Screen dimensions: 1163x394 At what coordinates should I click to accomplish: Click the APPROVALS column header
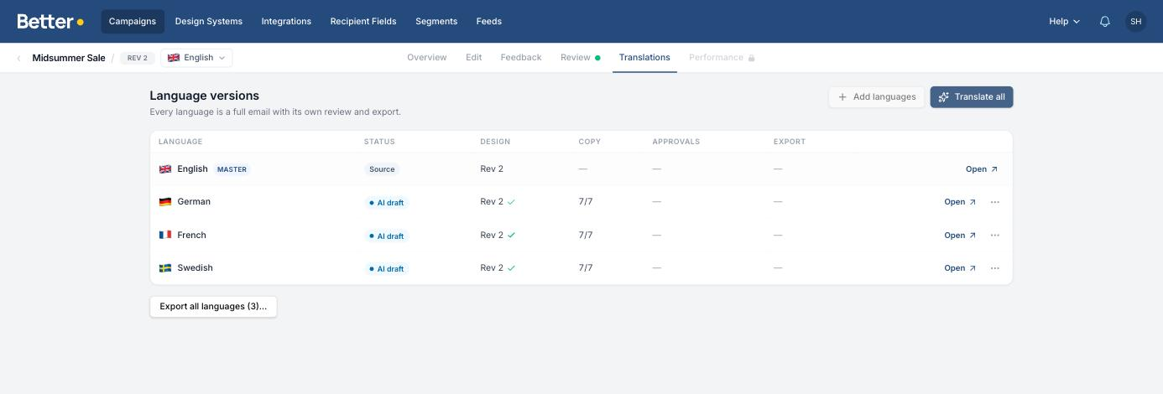pos(676,142)
